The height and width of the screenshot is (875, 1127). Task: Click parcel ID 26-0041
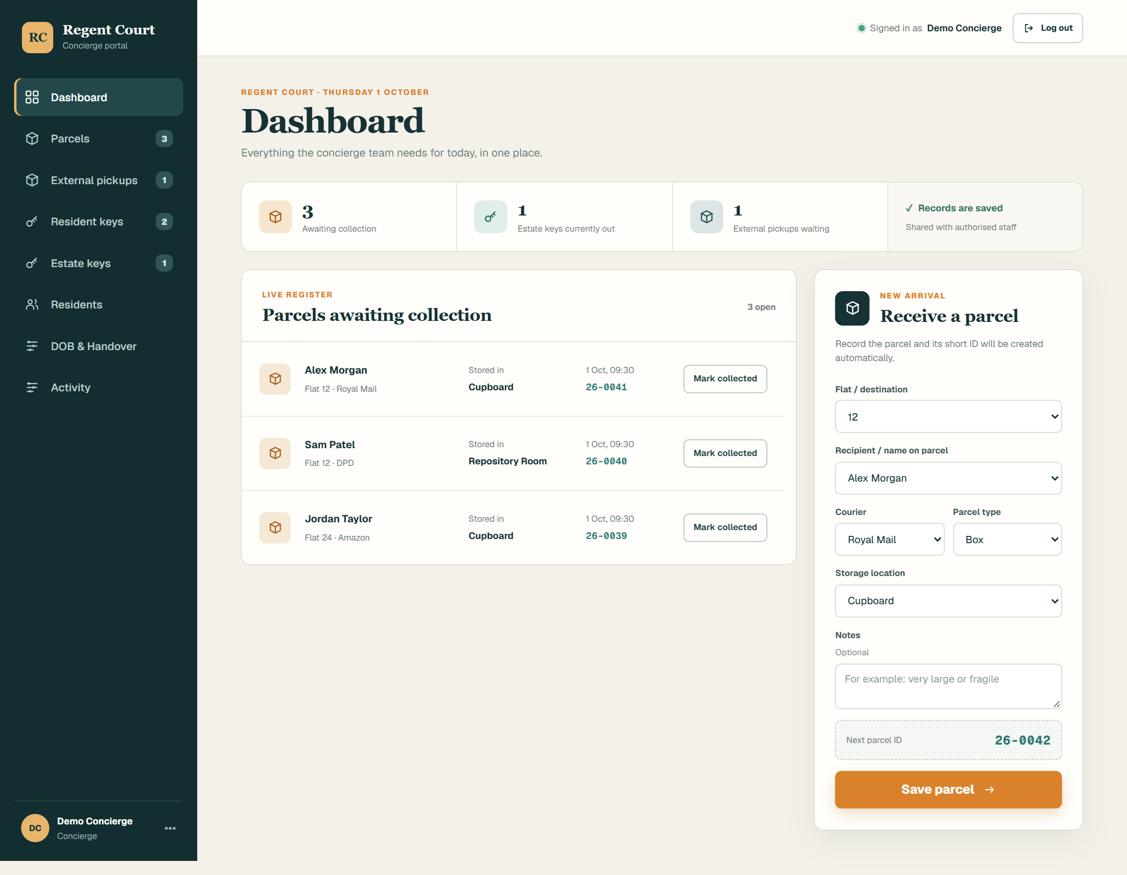606,387
